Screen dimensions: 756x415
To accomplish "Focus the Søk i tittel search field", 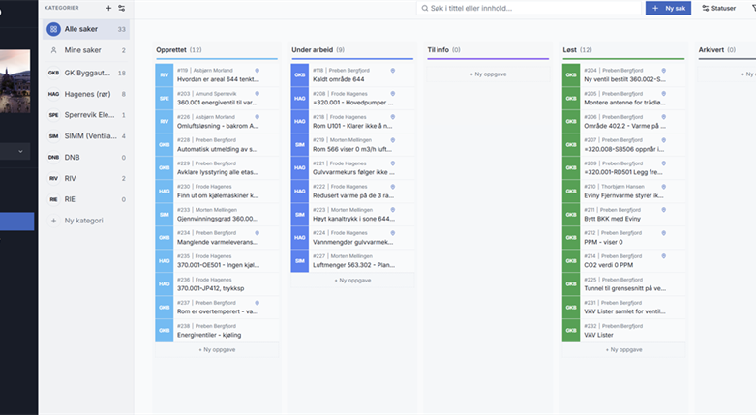I will click(x=529, y=8).
